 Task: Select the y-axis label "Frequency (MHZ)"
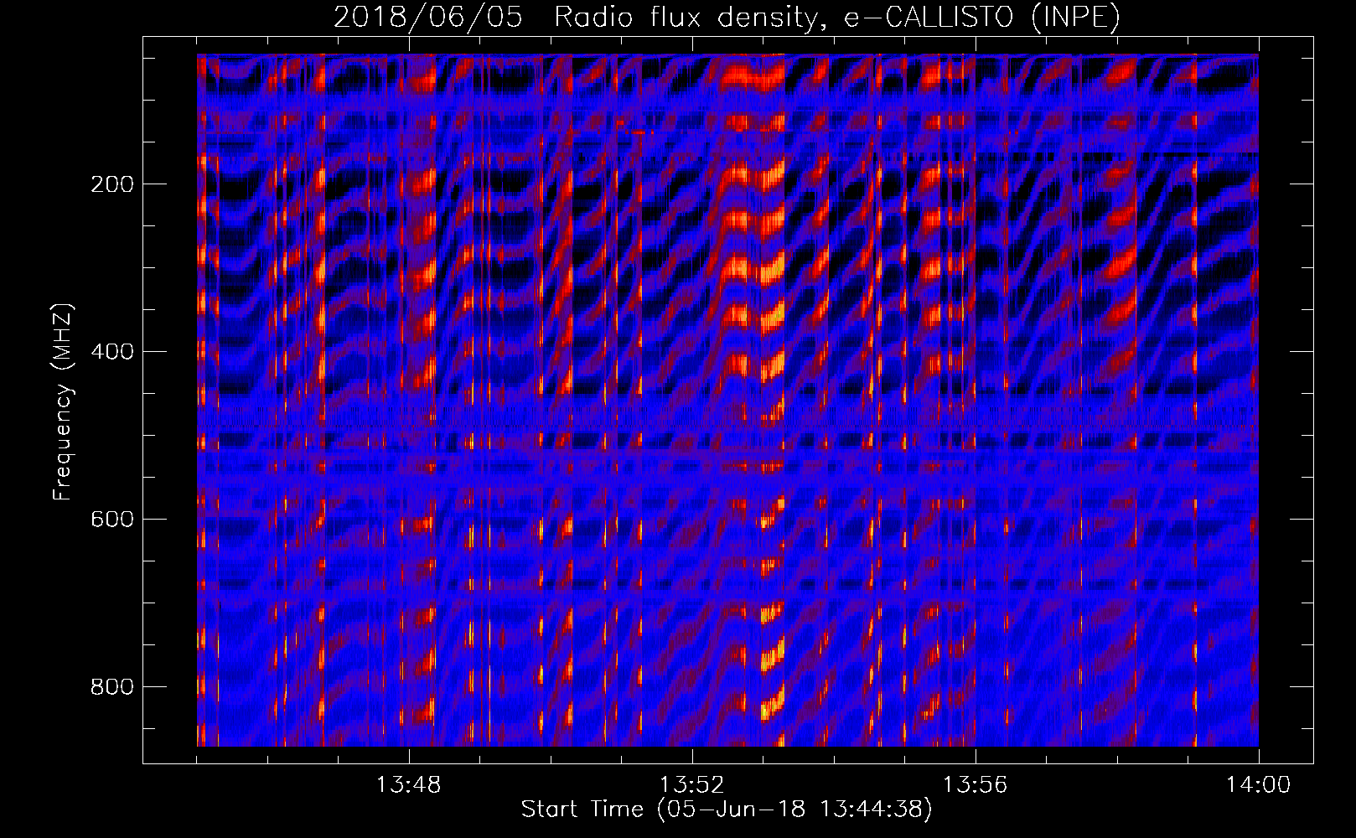(x=63, y=401)
